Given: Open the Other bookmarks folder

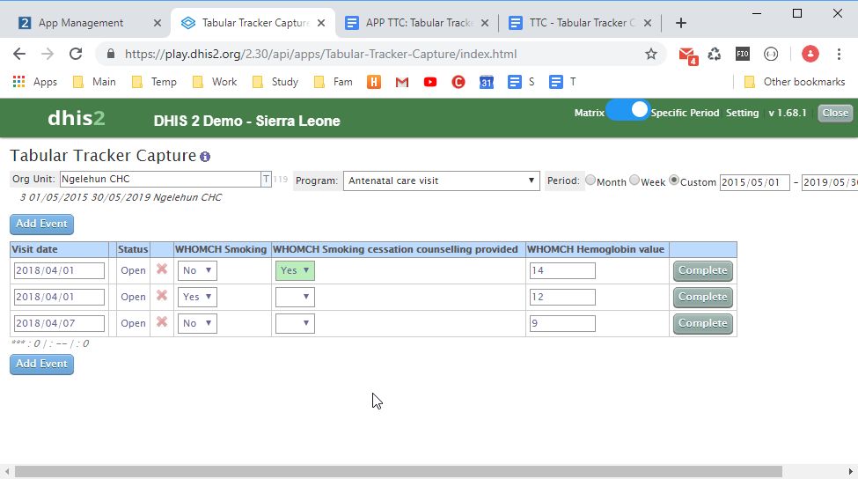Looking at the screenshot, I should [x=795, y=82].
